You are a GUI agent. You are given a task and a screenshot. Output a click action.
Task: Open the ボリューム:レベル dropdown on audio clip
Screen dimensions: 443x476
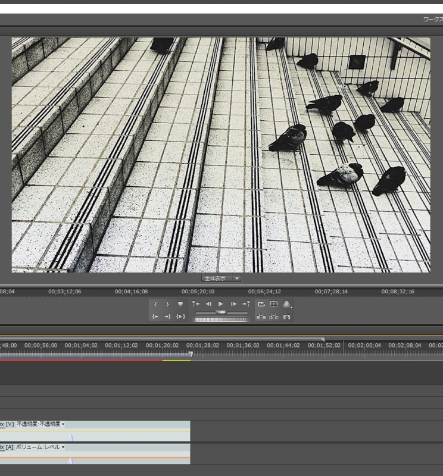63,447
